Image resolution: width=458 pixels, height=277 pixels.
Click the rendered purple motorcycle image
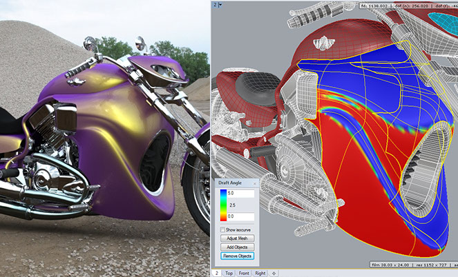[104, 138]
